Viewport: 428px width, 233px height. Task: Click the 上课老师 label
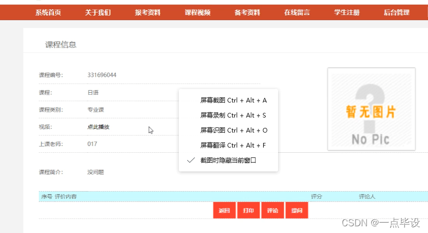click(51, 144)
